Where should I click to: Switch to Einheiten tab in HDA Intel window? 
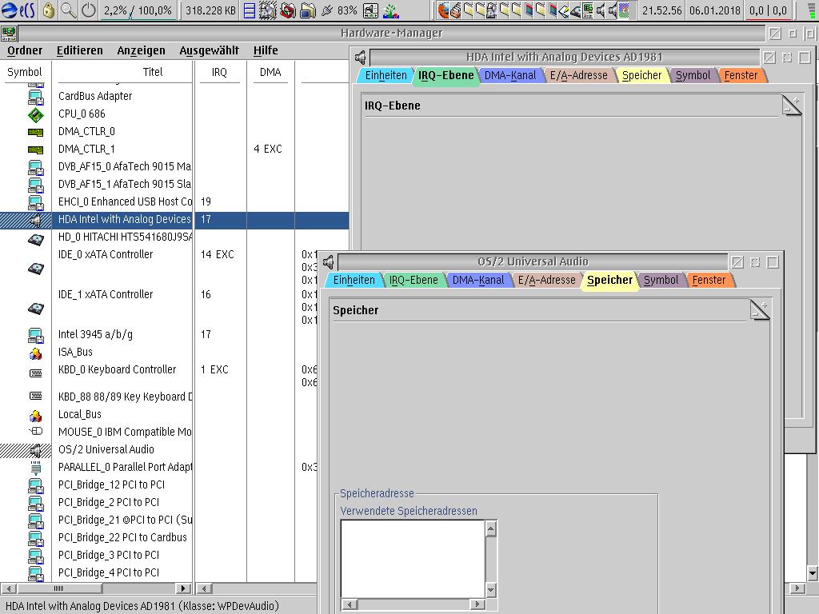(386, 76)
